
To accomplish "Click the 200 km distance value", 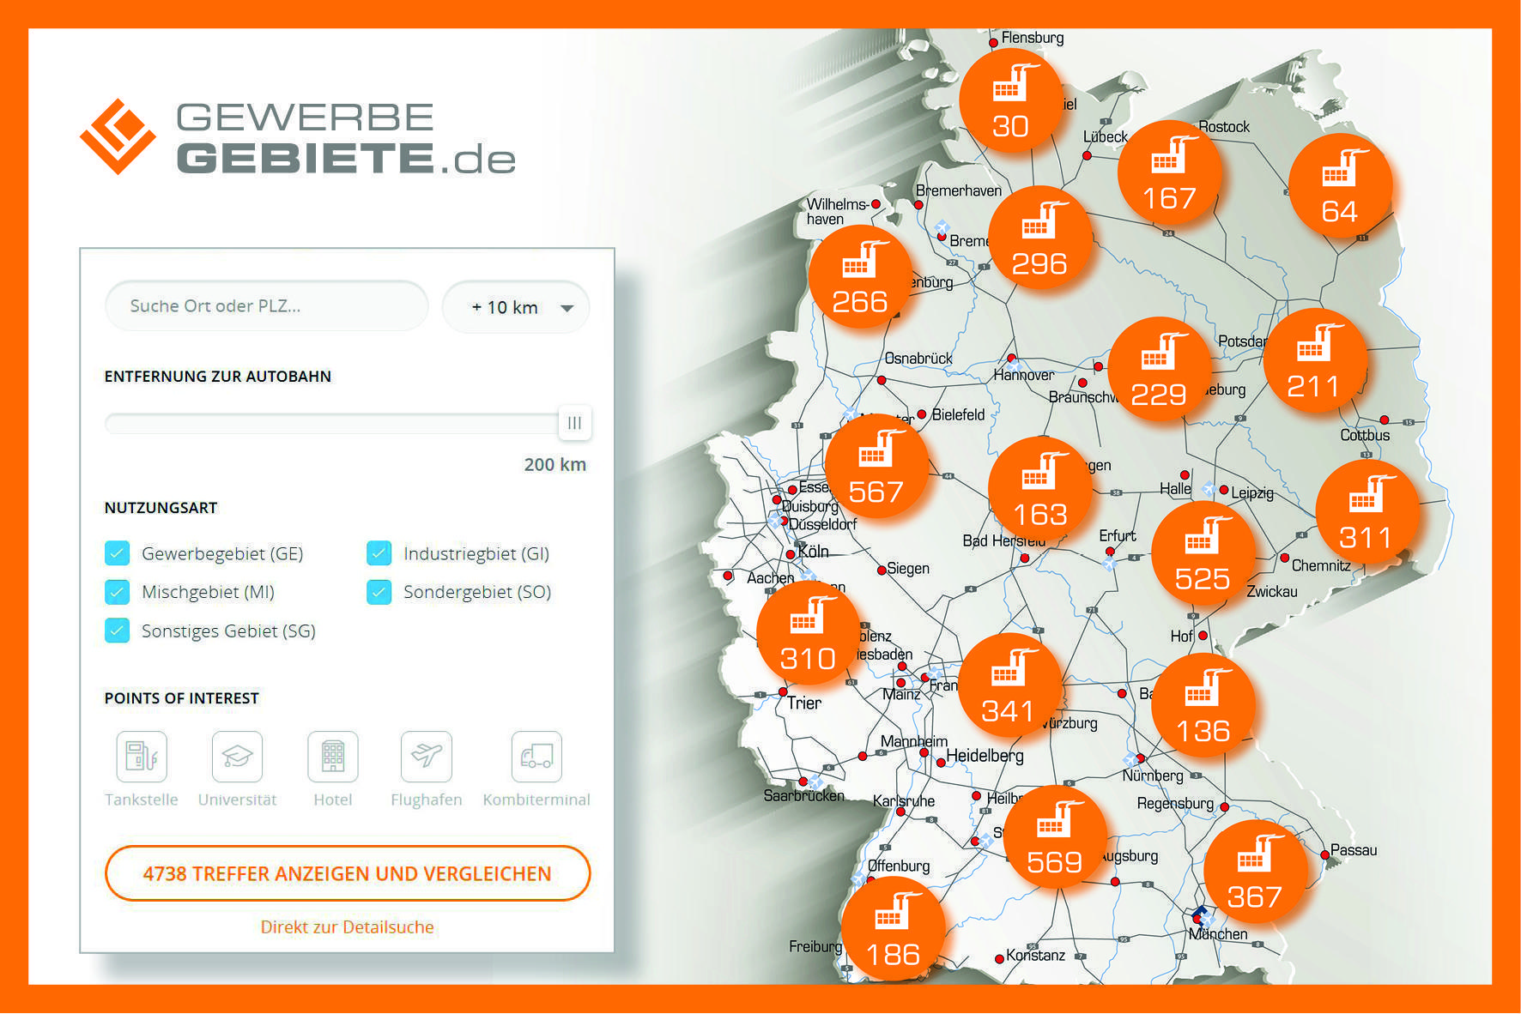I will [x=555, y=464].
